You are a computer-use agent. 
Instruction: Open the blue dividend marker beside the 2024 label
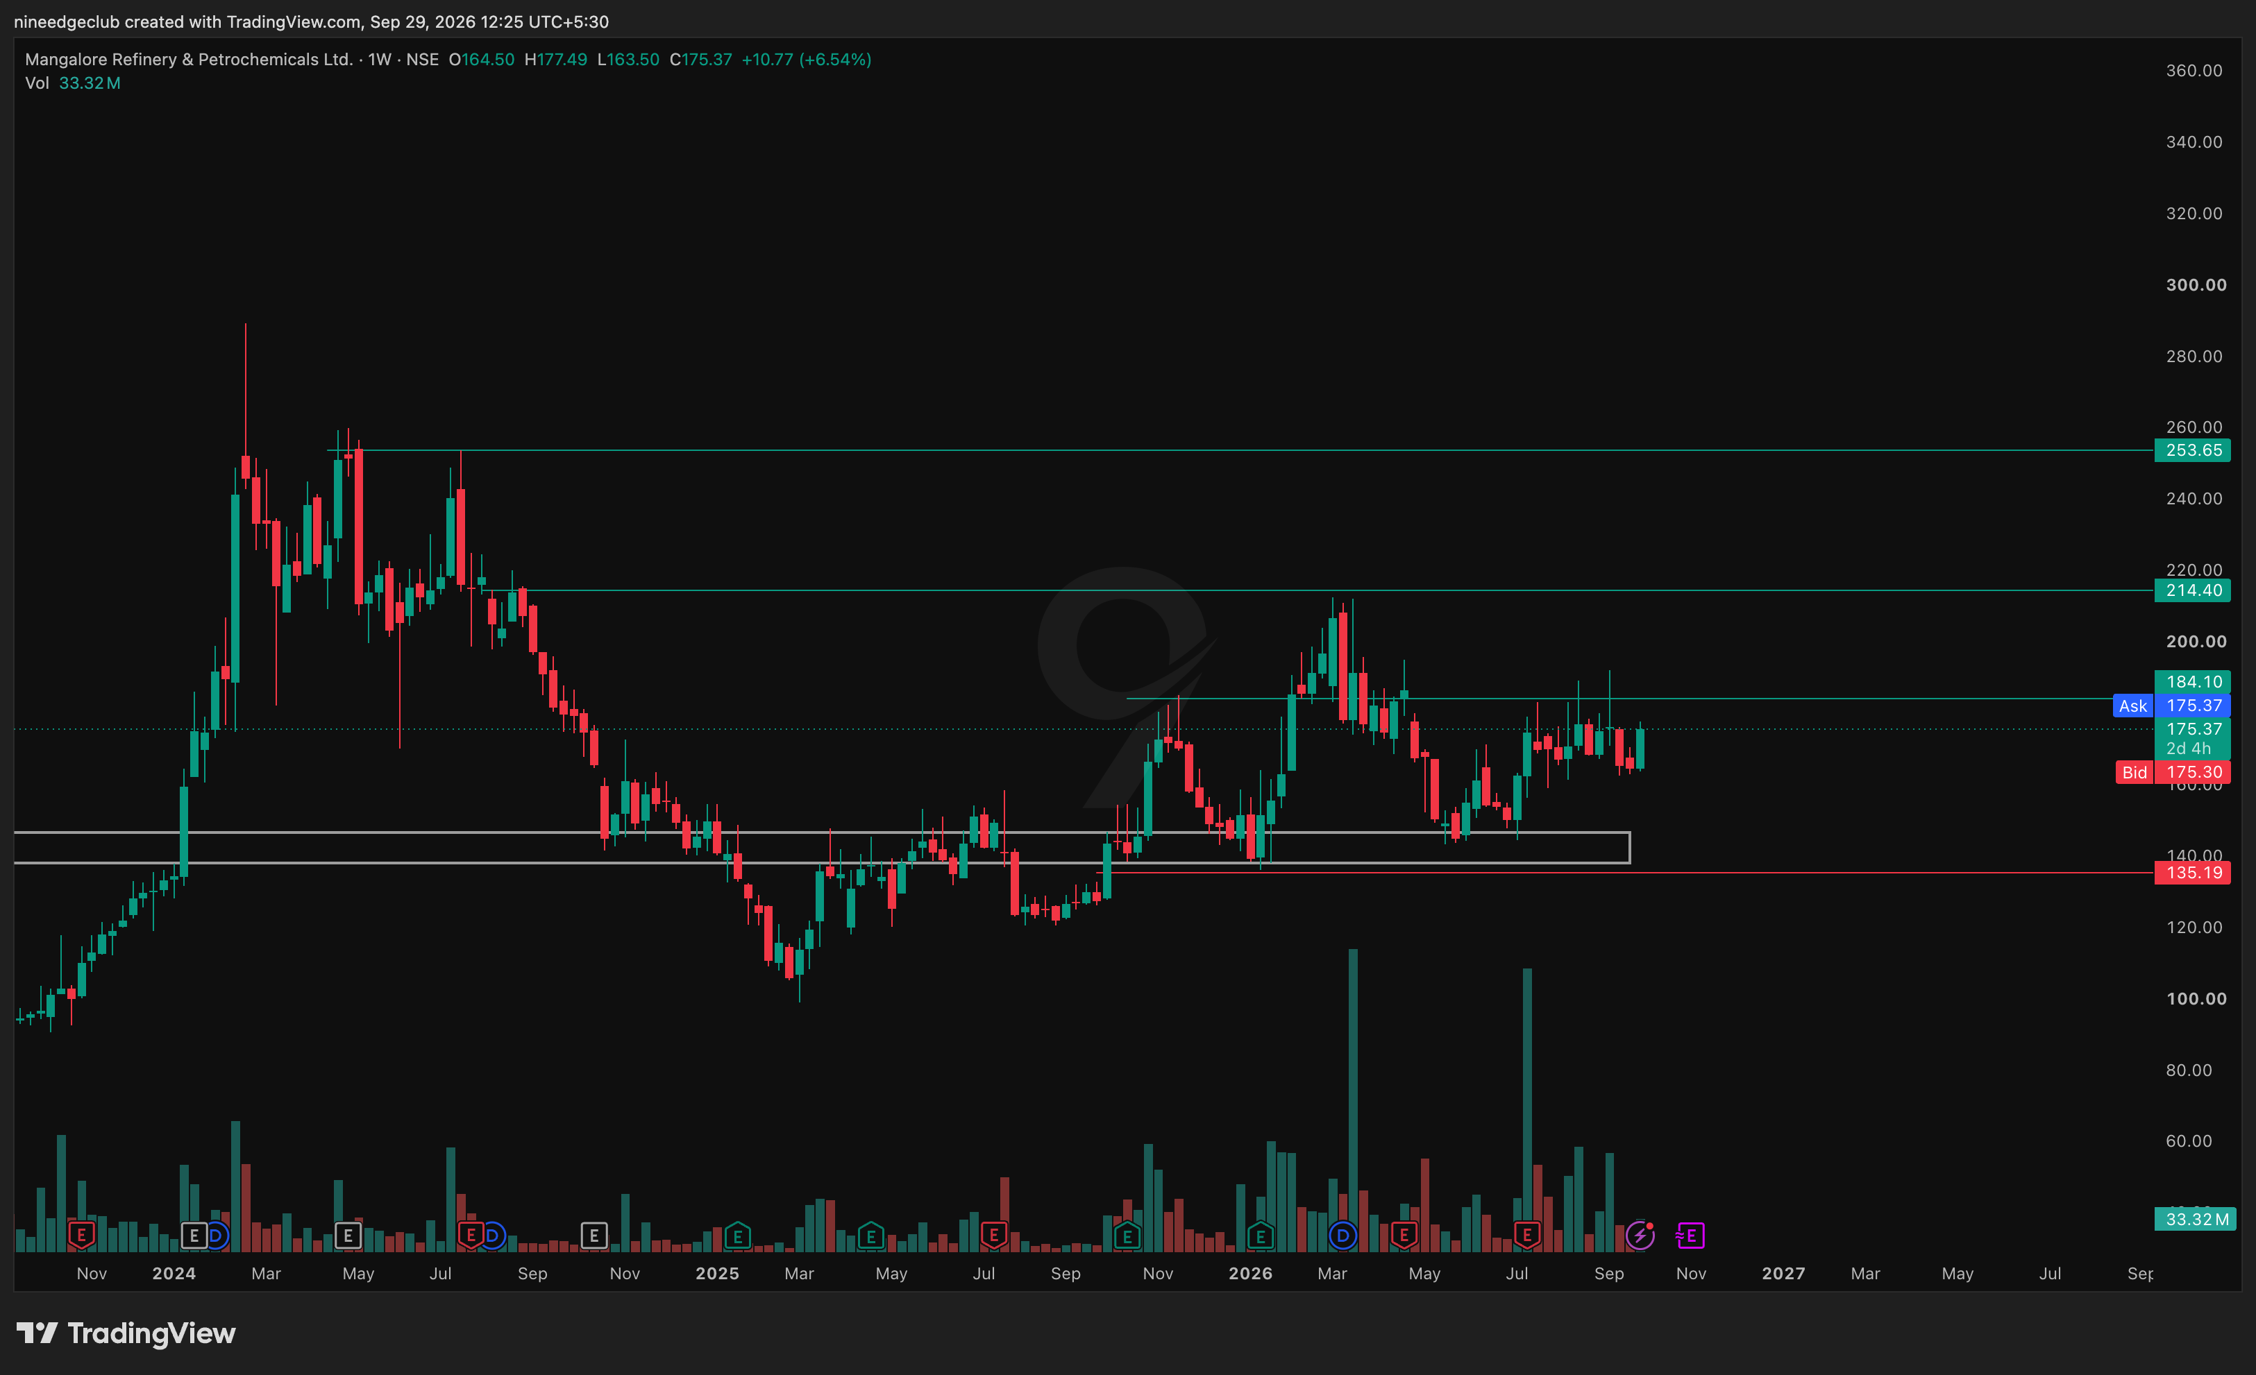coord(216,1236)
